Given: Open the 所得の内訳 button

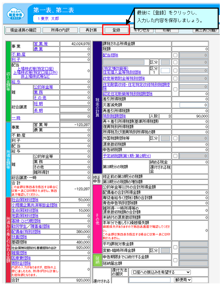Looking at the screenshot, I should [60, 30].
